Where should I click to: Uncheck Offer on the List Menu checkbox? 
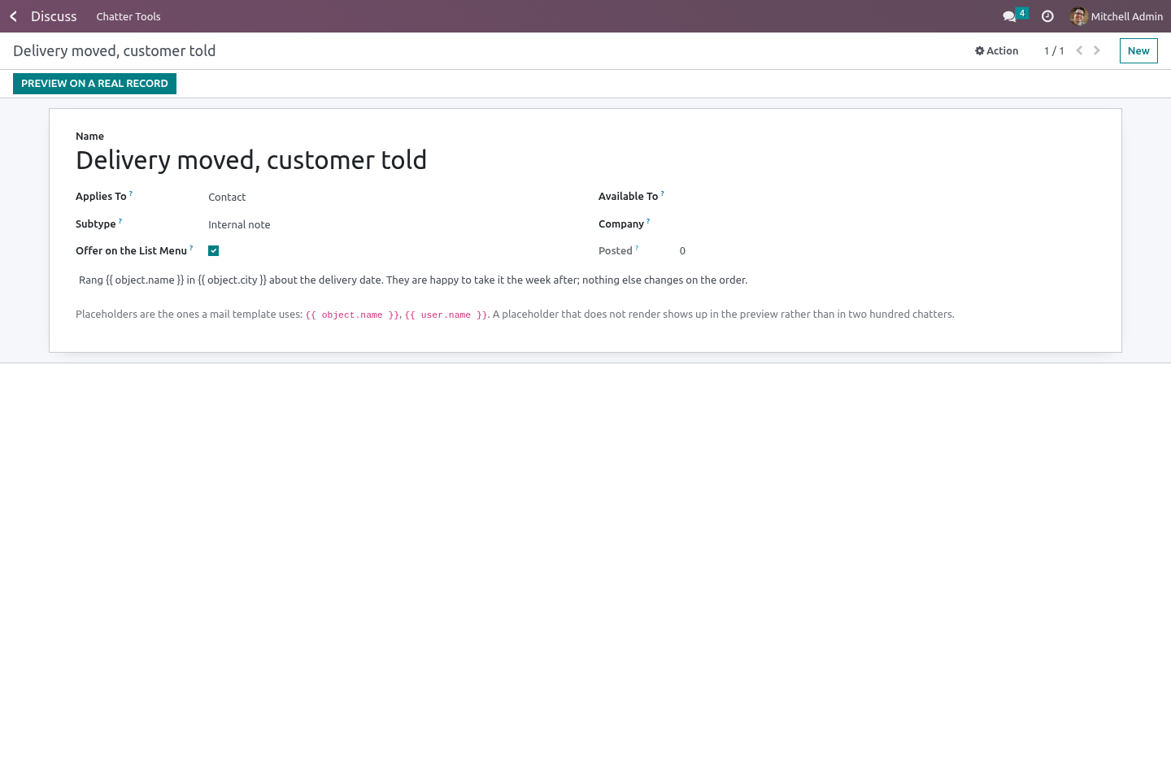[213, 251]
